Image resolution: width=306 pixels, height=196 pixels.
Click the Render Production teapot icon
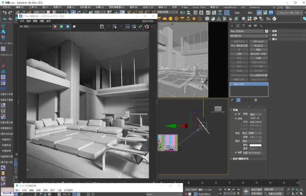[227, 12]
